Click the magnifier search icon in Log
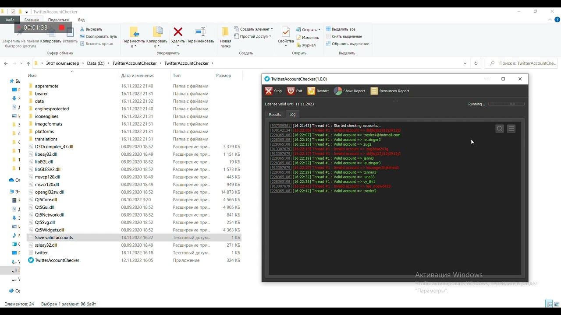 500,129
